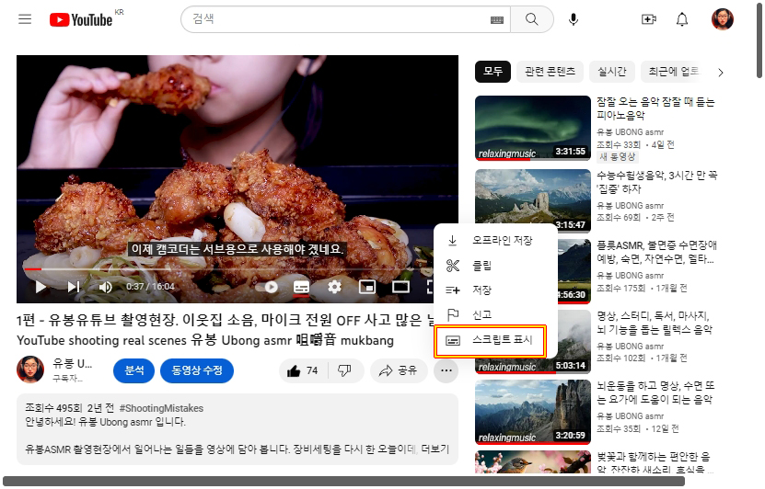This screenshot has width=765, height=489.
Task: Toggle autoplay switch in player
Action: point(267,287)
